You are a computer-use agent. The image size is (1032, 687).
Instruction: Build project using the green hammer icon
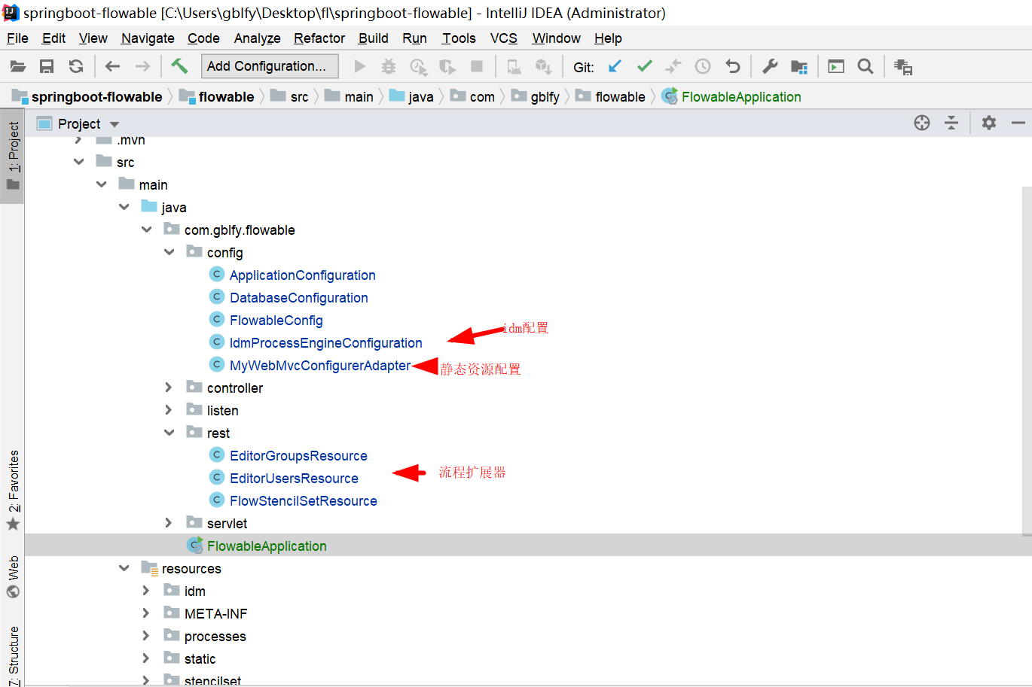179,65
